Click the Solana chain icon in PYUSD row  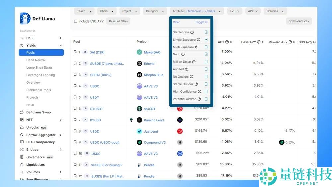point(180,120)
